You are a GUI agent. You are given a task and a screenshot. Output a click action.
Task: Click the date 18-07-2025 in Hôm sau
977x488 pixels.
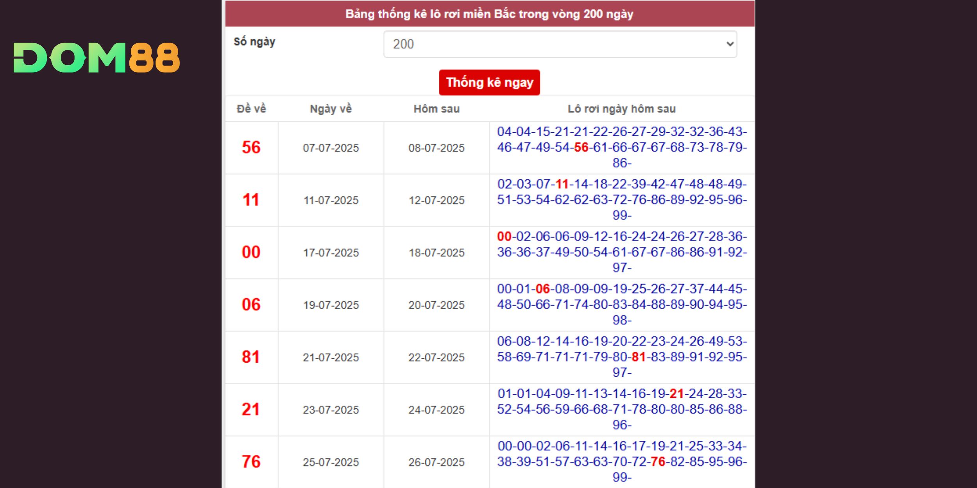click(x=436, y=253)
